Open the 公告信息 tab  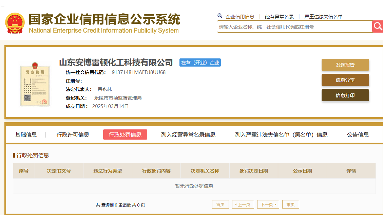[x=358, y=135]
